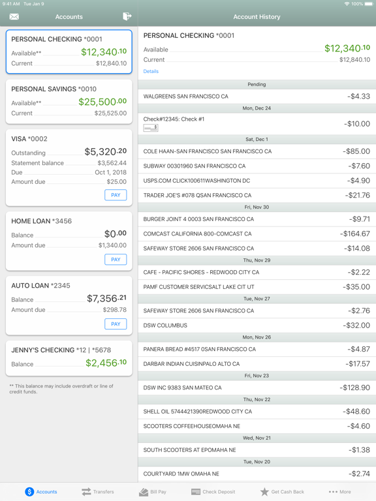Viewport: 376px width, 501px height.
Task: Open the SAFEWAY STORE 2606 -$14.08 transaction
Action: (257, 249)
